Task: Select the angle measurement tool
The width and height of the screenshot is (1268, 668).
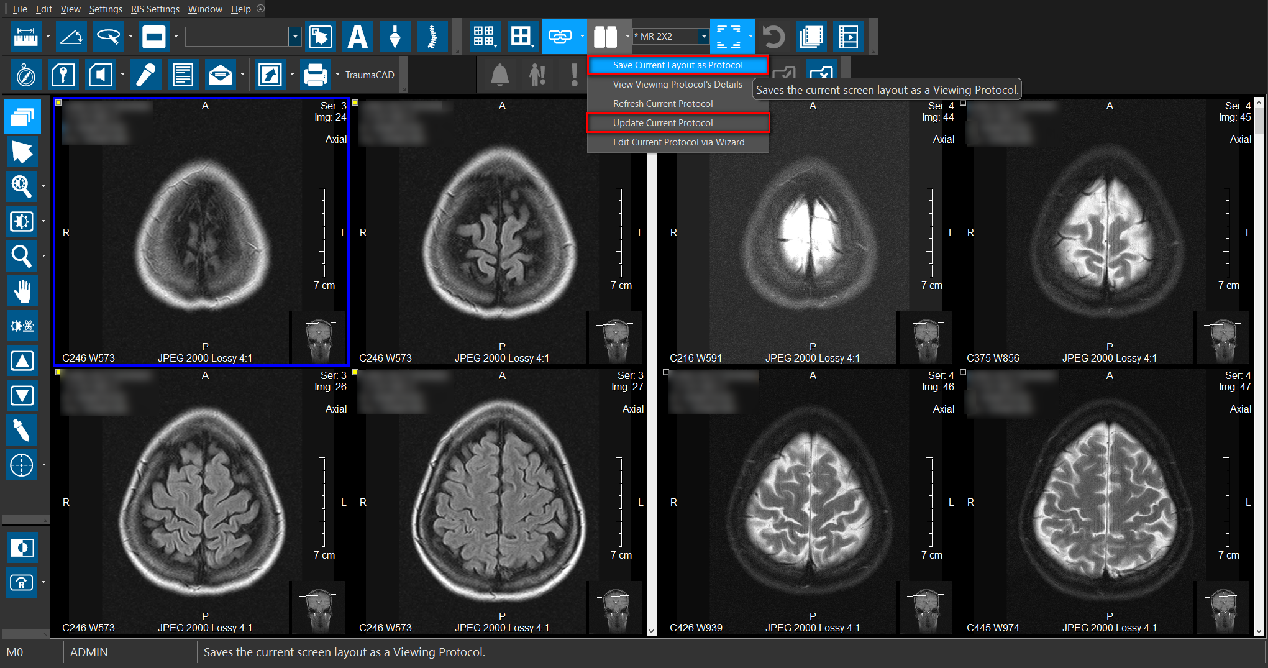Action: (x=71, y=37)
